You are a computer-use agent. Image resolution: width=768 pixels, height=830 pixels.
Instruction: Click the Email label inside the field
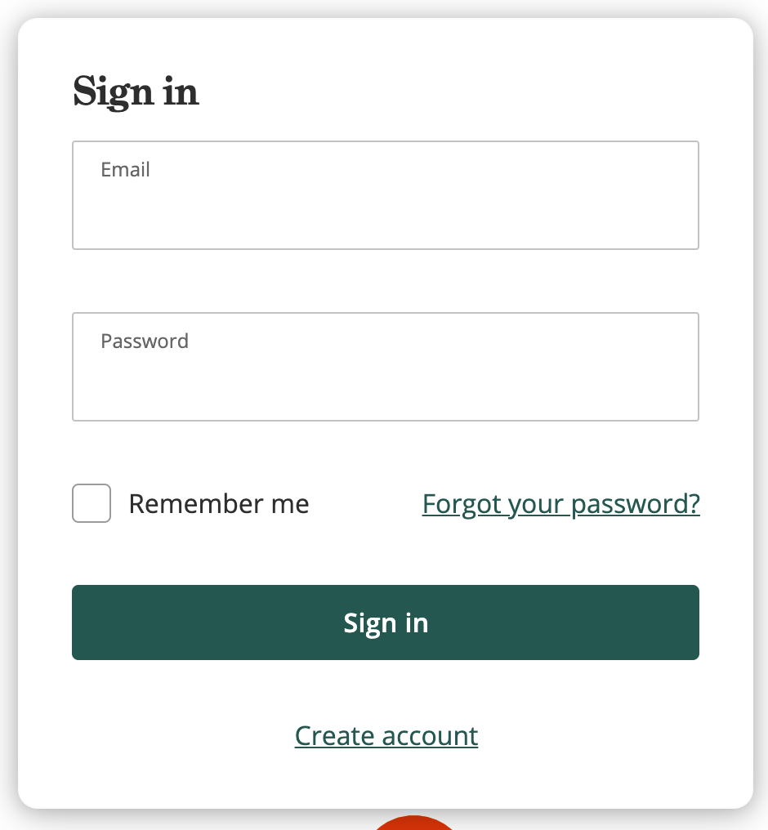pyautogui.click(x=125, y=170)
